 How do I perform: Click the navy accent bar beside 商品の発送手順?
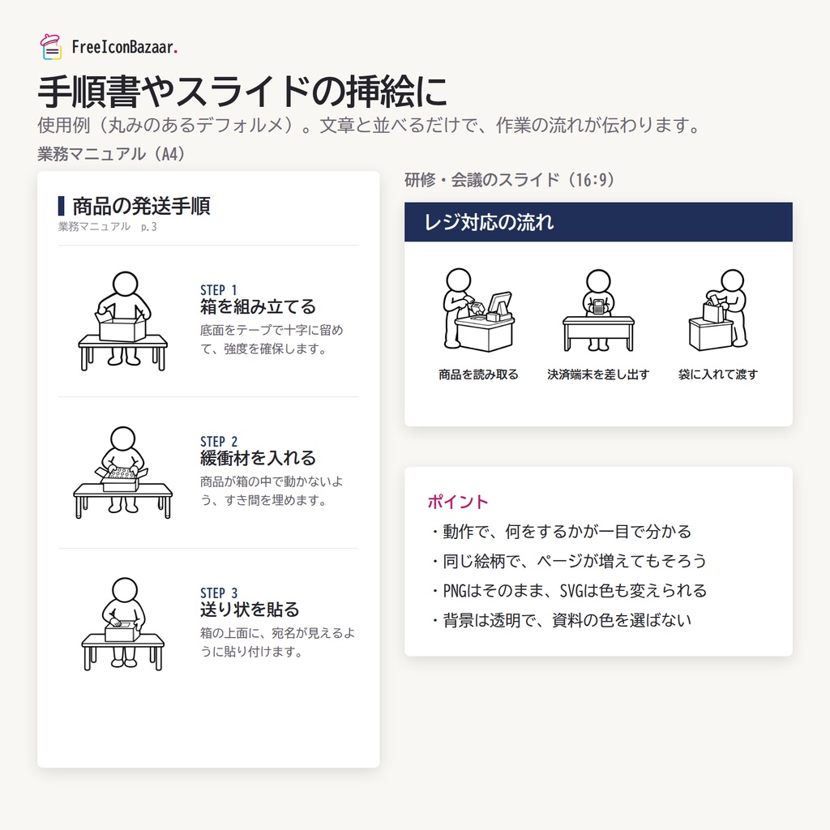[x=62, y=206]
